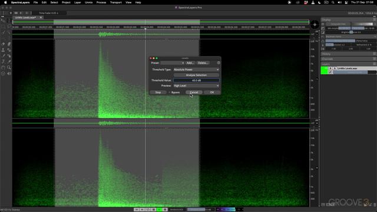Click the Time Fade field in the options bar

(x=49, y=13)
